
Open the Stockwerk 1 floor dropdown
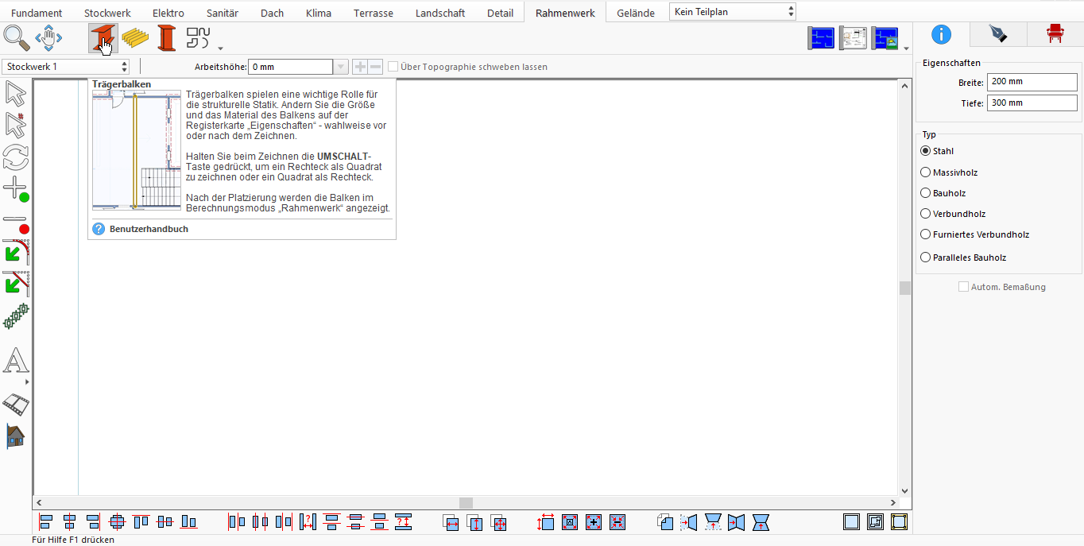pyautogui.click(x=66, y=67)
